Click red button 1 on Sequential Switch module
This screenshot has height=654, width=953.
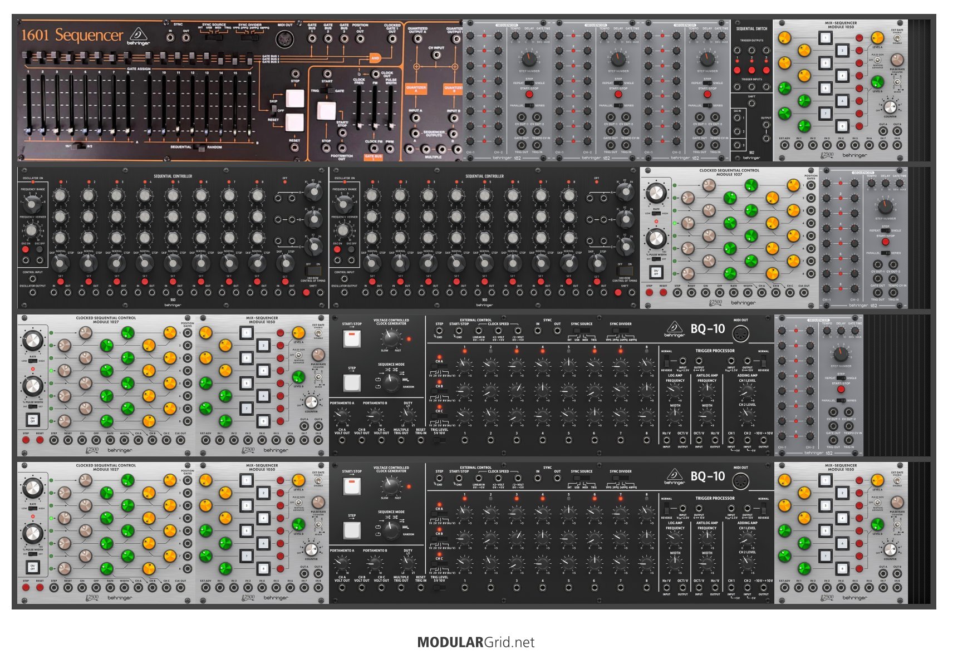pyautogui.click(x=738, y=71)
